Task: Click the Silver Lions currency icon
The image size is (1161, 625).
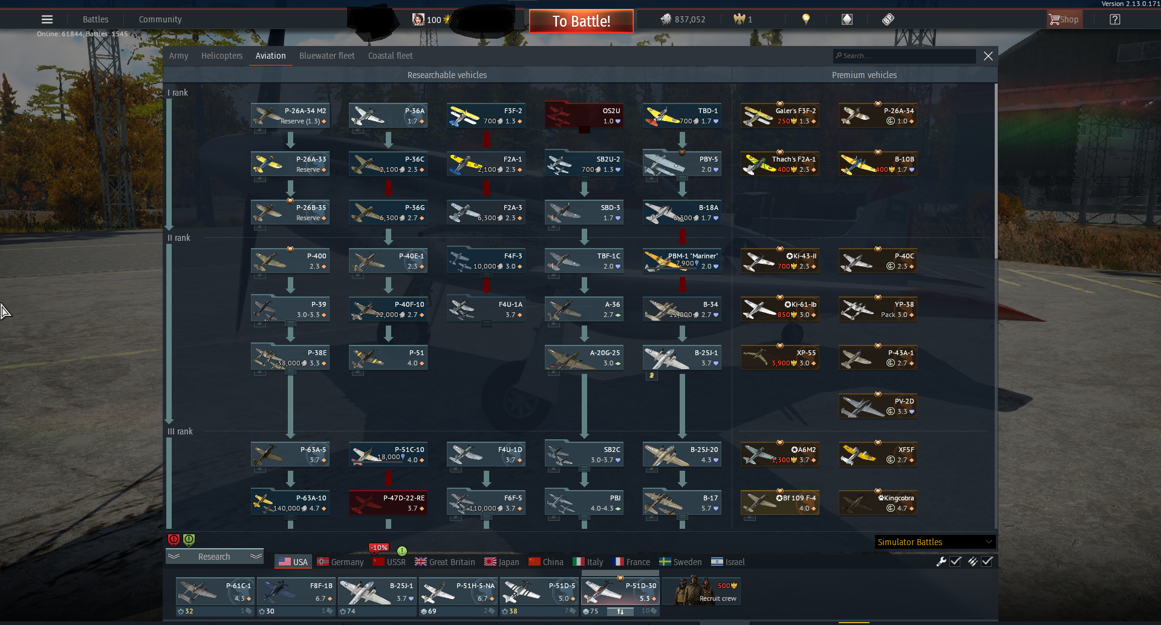Action: click(666, 19)
